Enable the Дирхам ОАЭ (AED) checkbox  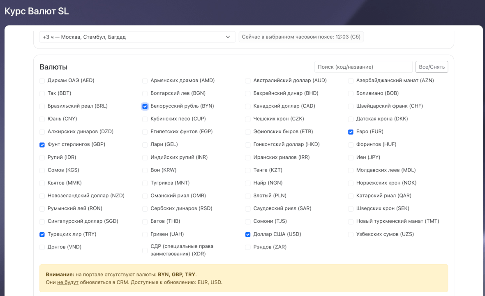click(42, 81)
